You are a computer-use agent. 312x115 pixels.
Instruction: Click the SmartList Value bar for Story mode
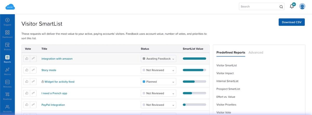194,70
